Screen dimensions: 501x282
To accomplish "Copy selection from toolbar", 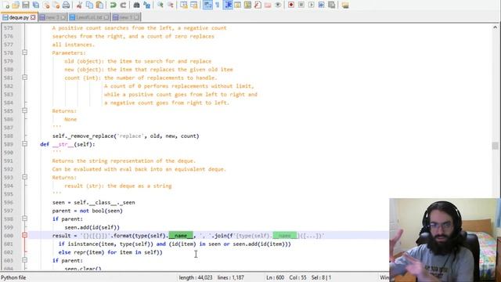I will [90, 5].
